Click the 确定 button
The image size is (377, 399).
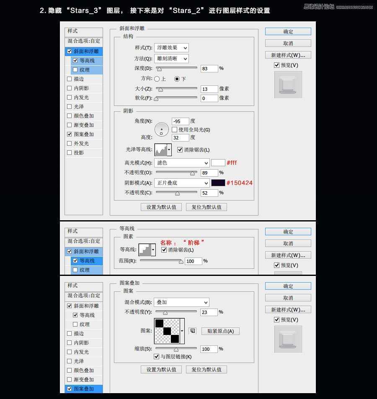(288, 31)
